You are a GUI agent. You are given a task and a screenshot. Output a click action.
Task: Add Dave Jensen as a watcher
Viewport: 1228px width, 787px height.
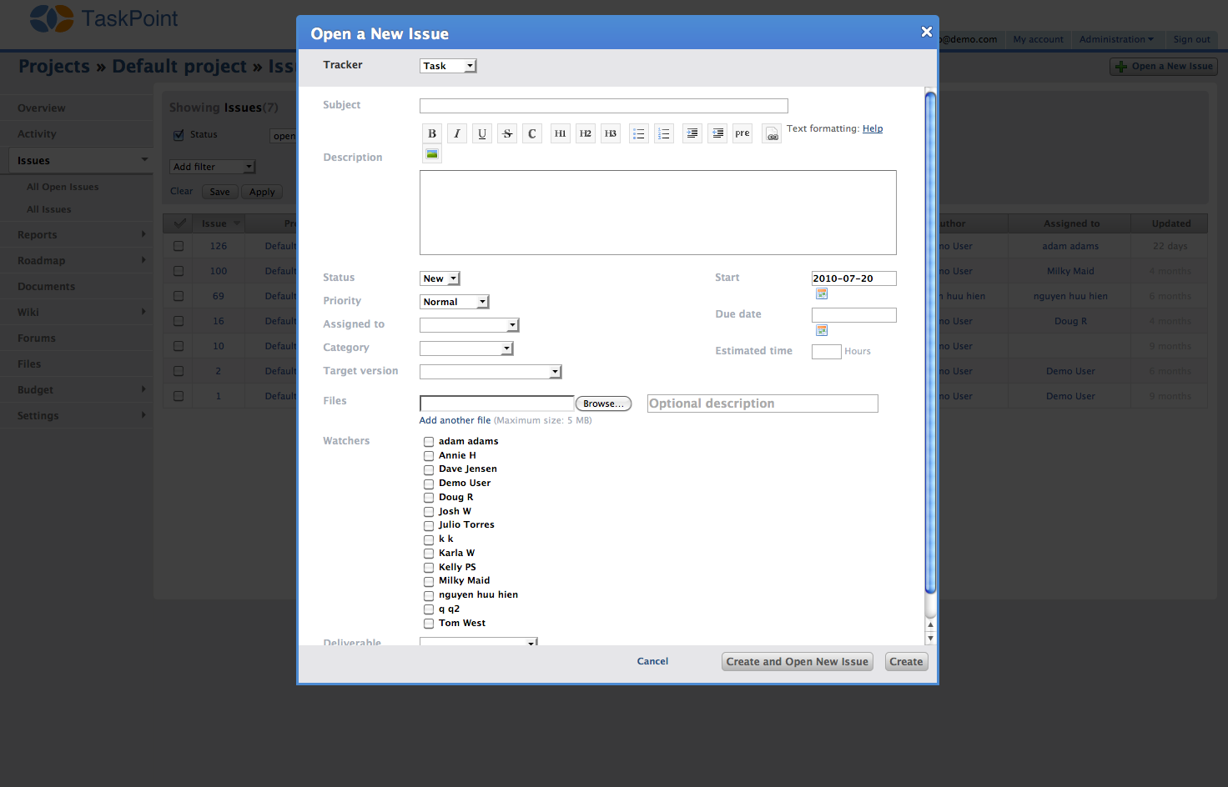[x=429, y=470]
